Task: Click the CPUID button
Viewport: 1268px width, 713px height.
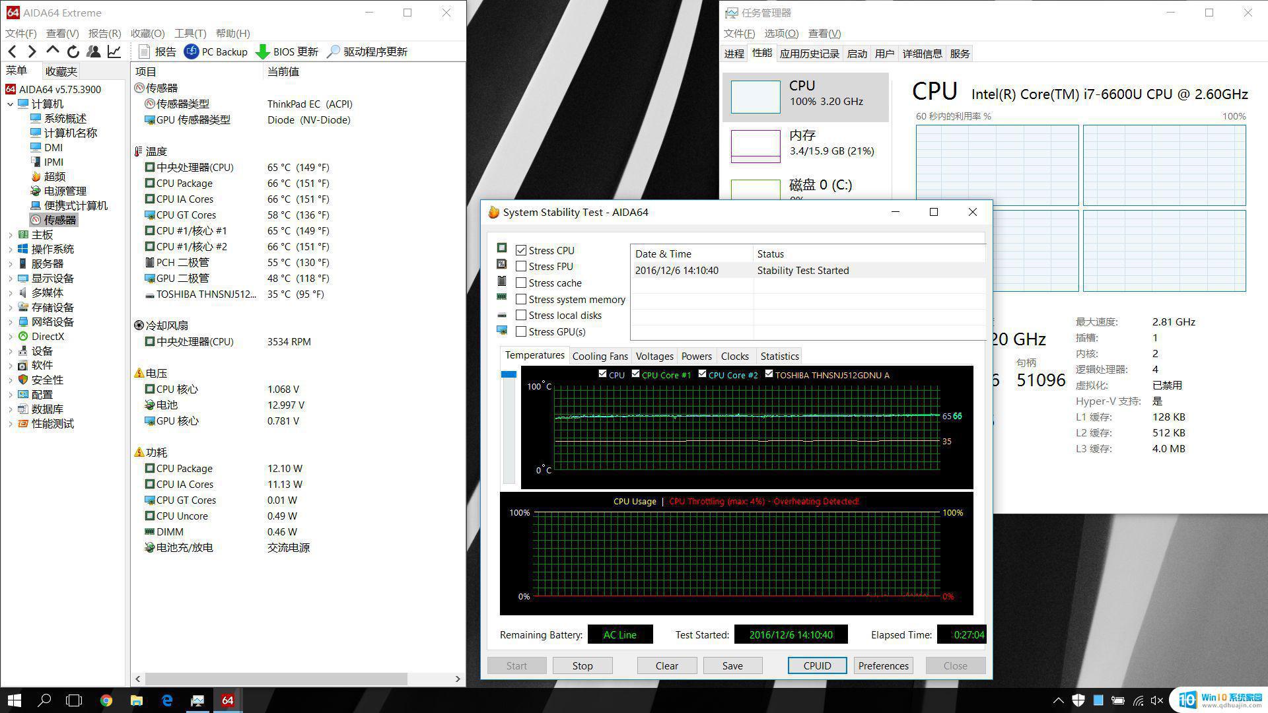Action: (817, 665)
